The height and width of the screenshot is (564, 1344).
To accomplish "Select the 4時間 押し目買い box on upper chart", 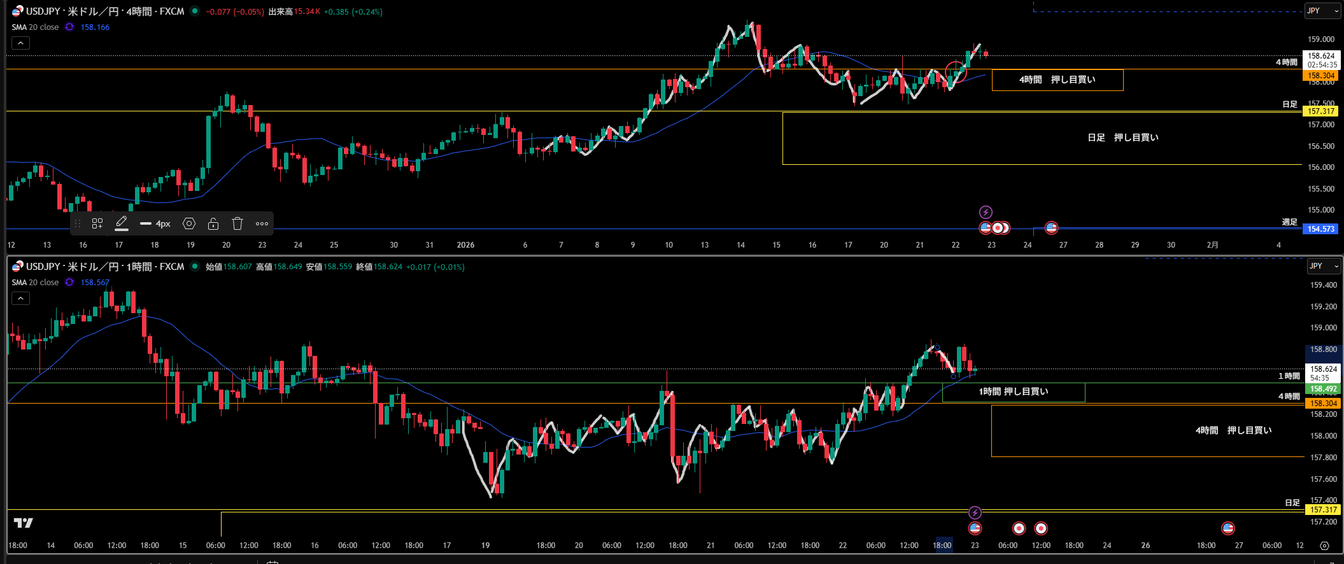I will pyautogui.click(x=1057, y=80).
